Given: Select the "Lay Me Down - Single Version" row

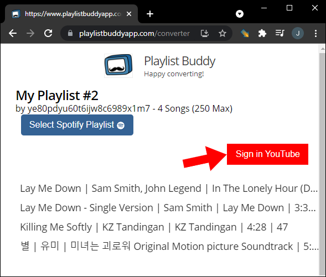Looking at the screenshot, I should click(168, 208).
